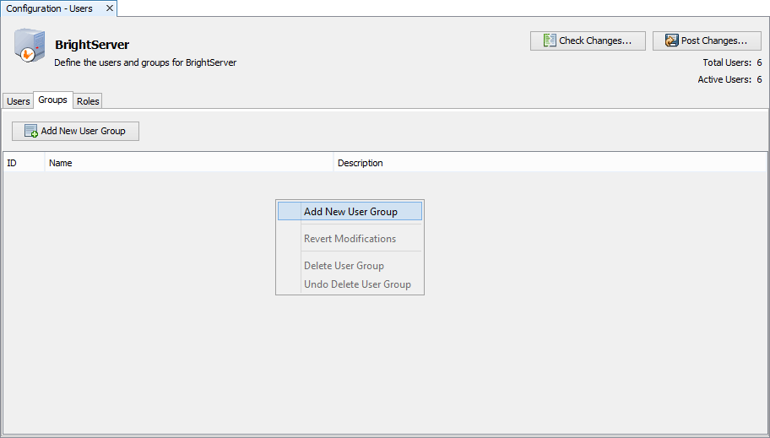The image size is (770, 438).
Task: Click Delete User Group menu entry
Action: (344, 266)
